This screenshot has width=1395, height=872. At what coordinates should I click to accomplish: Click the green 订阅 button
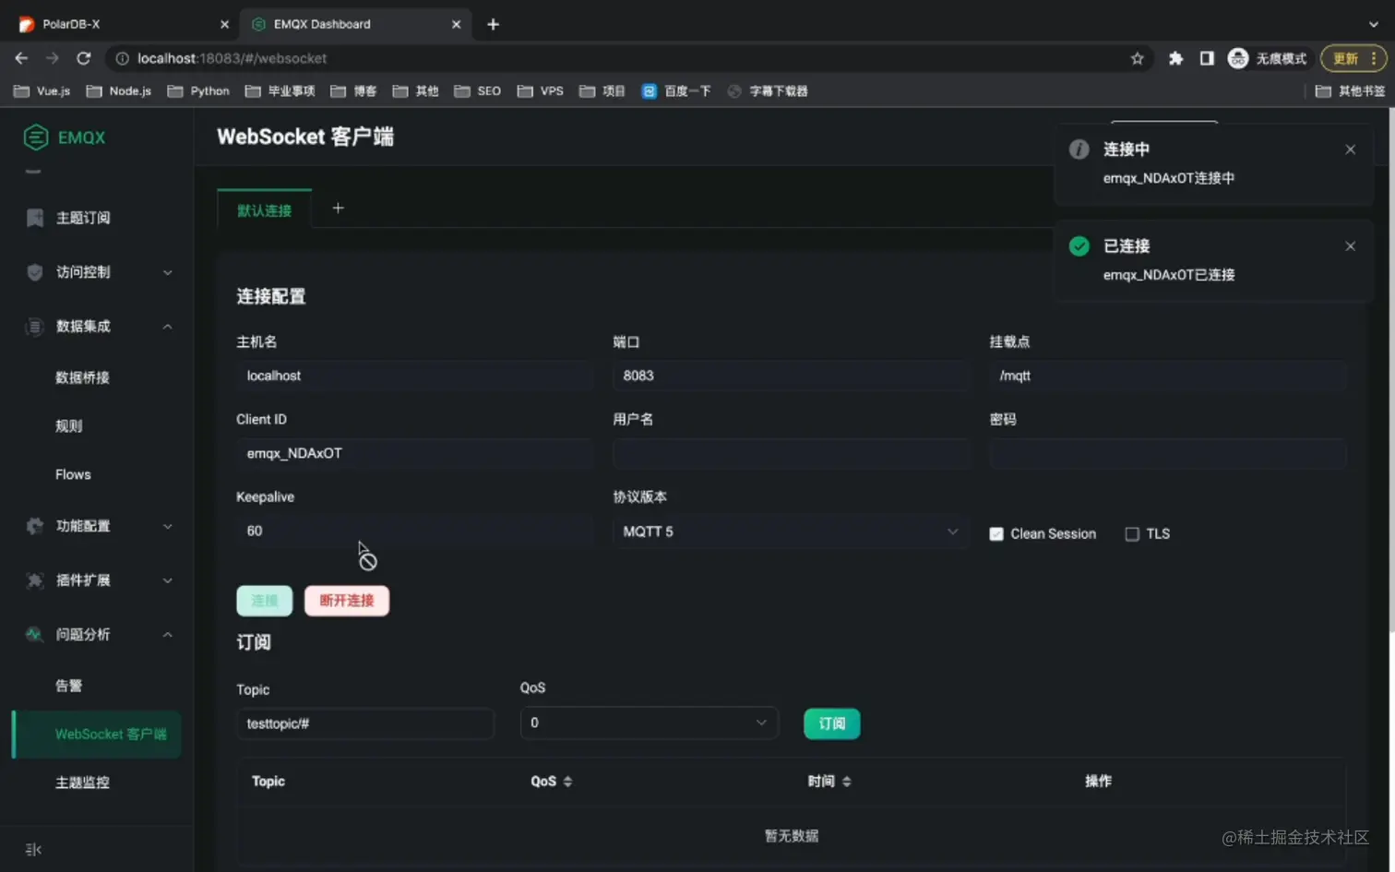point(831,723)
